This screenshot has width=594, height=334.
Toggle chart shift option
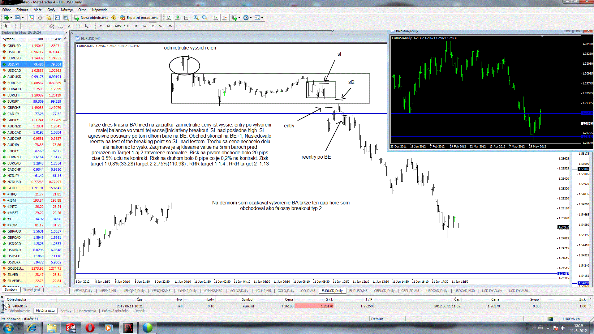pos(224,18)
